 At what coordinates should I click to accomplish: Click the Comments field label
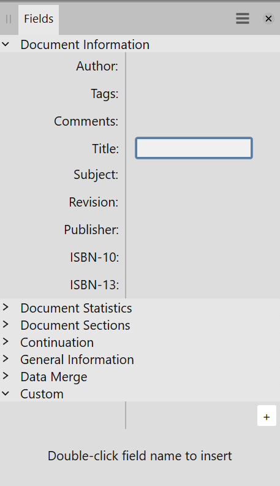coord(86,121)
